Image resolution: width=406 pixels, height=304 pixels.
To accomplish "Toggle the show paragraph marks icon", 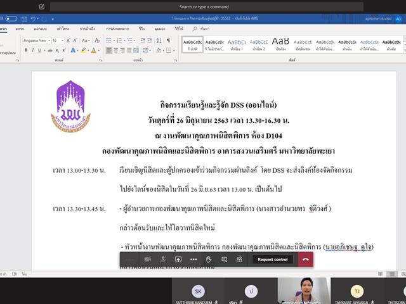I will (169, 41).
